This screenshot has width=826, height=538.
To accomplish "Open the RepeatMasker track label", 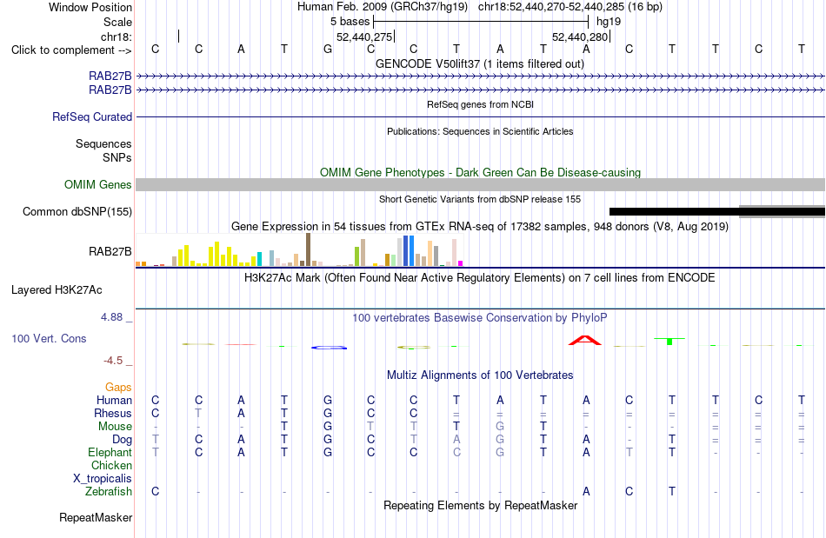I will click(96, 517).
